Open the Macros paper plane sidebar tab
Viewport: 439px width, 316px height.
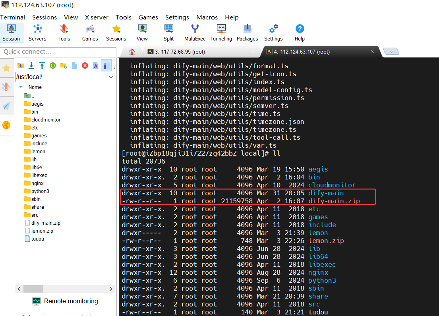(6, 106)
